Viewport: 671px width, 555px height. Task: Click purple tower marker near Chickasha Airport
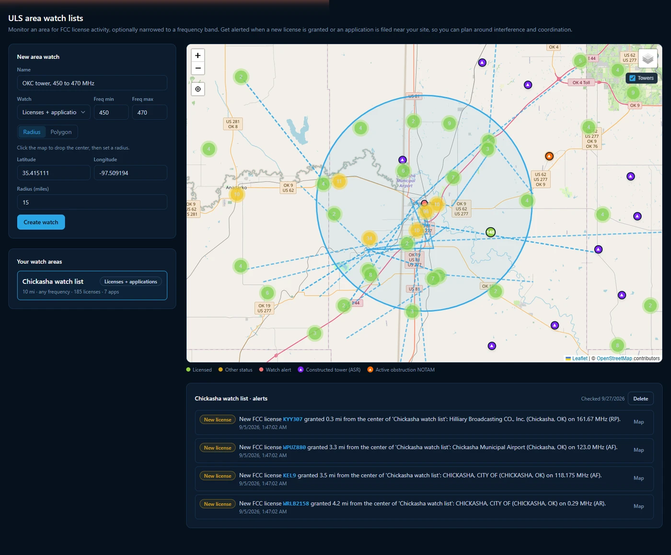click(403, 160)
